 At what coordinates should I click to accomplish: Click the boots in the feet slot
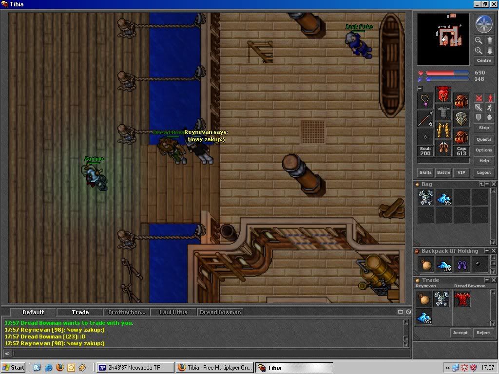click(443, 148)
